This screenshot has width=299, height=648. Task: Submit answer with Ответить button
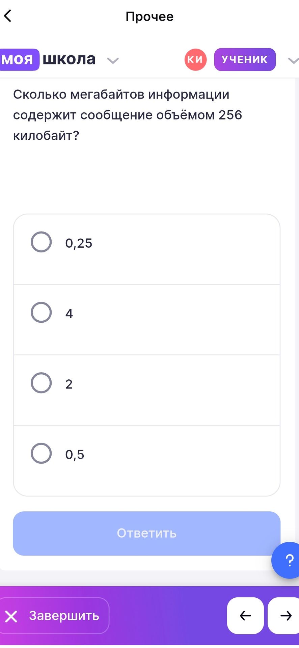[147, 533]
